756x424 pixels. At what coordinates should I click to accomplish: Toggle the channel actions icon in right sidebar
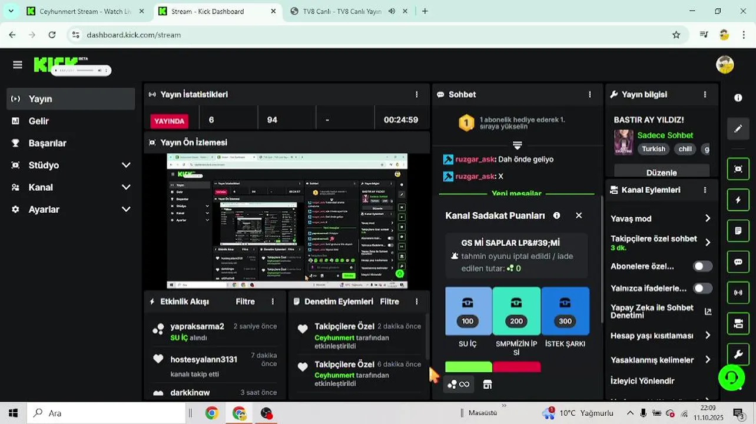pos(738,323)
